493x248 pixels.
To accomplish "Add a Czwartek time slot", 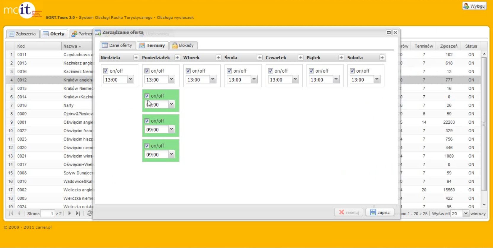I will click(300, 58).
